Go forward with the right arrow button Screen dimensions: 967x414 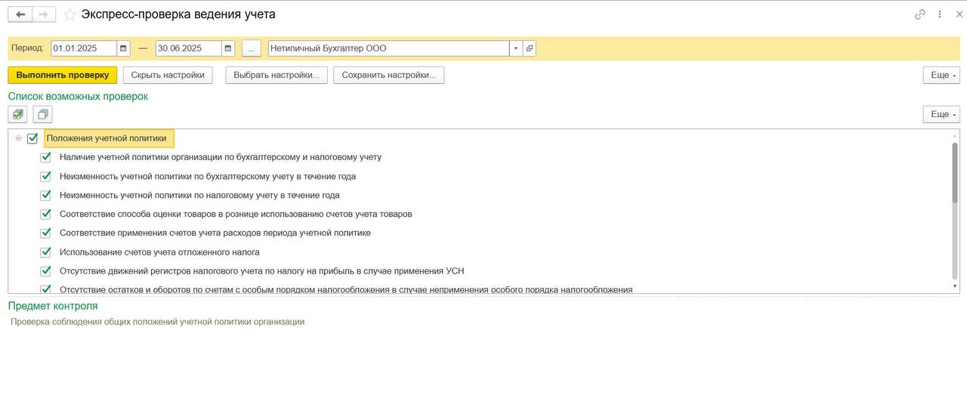click(x=44, y=14)
